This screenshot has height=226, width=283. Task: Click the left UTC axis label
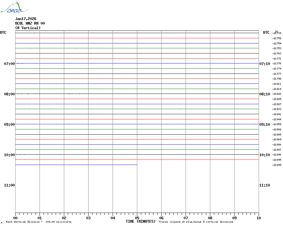[3, 33]
